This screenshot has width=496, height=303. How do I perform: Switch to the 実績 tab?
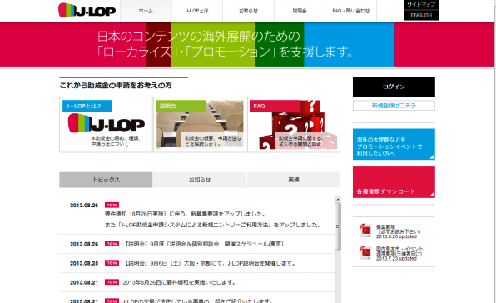click(294, 180)
